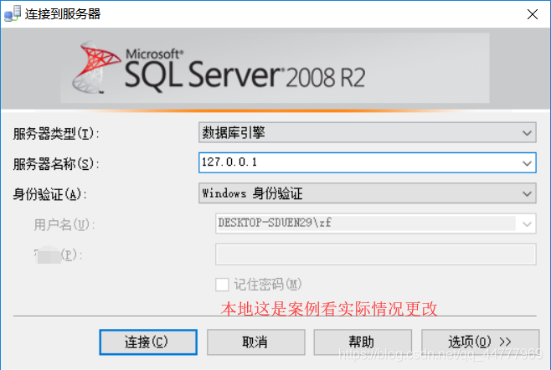Click the 身份验证(A) label

[x=49, y=194]
